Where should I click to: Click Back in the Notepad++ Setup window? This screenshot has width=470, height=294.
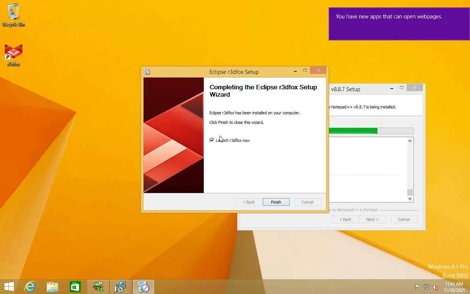(x=345, y=219)
